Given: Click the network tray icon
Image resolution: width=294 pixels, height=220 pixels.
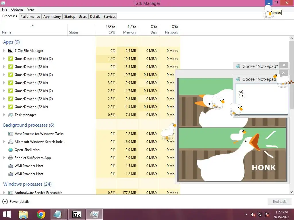Looking at the screenshot, I should (260, 215).
